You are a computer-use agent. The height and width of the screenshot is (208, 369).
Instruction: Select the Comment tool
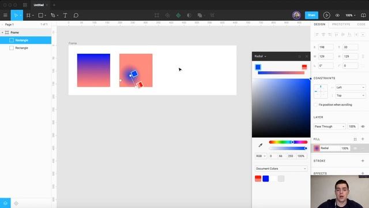point(76,16)
